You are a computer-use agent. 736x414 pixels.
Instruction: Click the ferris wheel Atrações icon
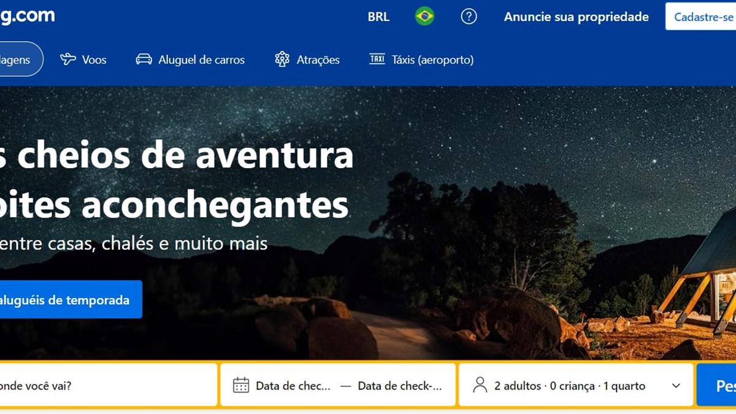tap(282, 59)
